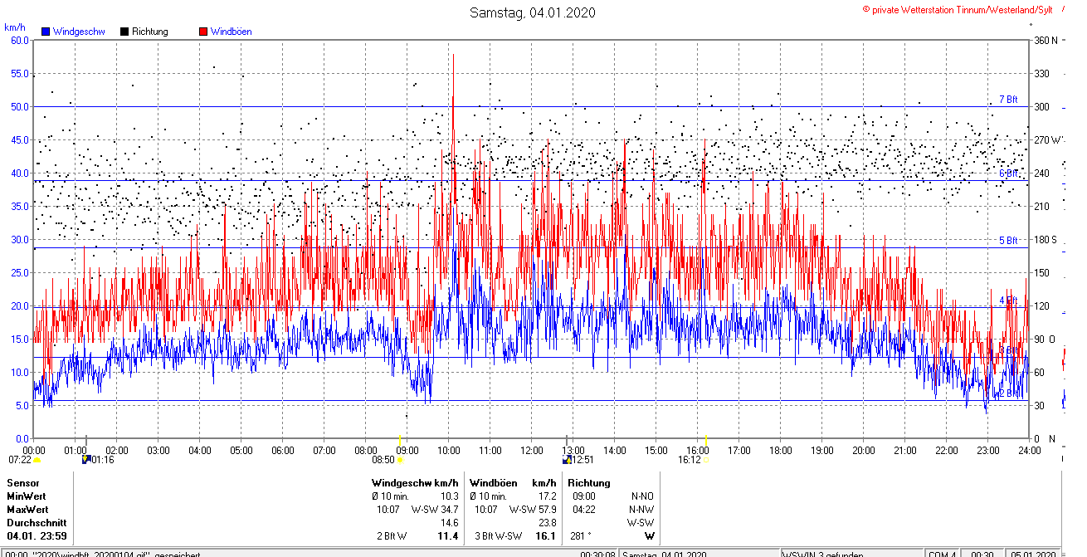Select the Richtung label in the top legend
This screenshot has width=1087, height=557.
(x=150, y=32)
